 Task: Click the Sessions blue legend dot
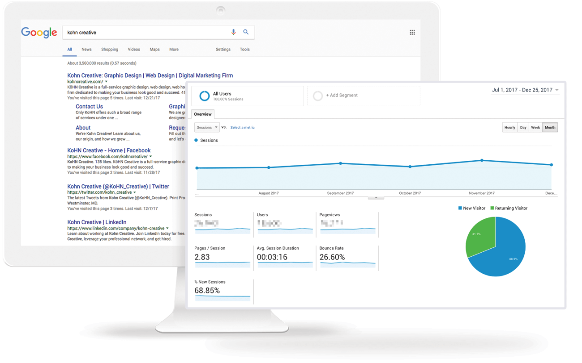(x=196, y=140)
